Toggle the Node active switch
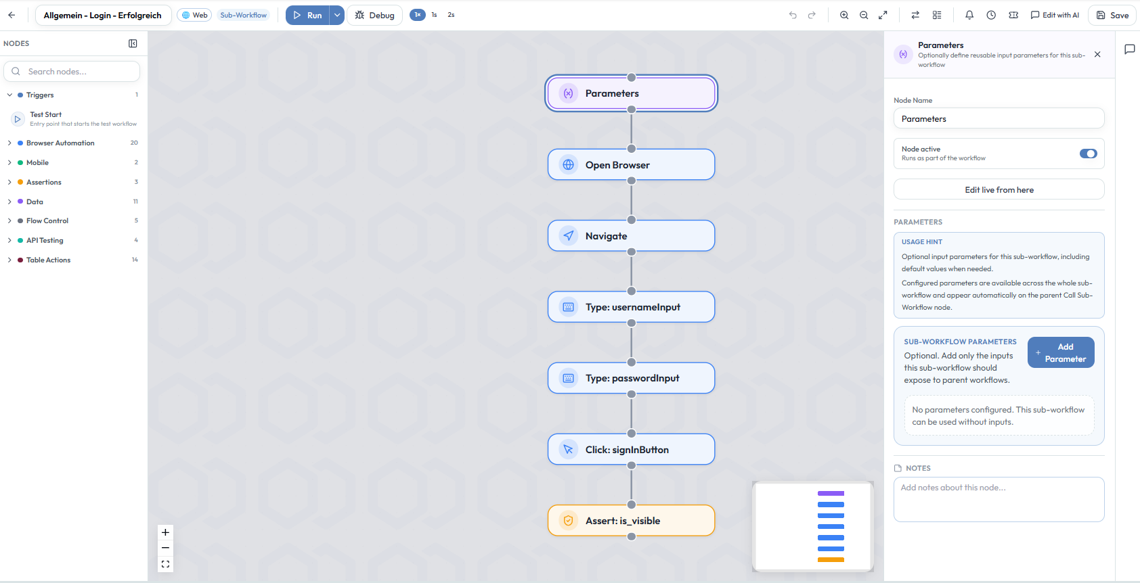Viewport: 1140px width, 583px height. pos(1088,154)
